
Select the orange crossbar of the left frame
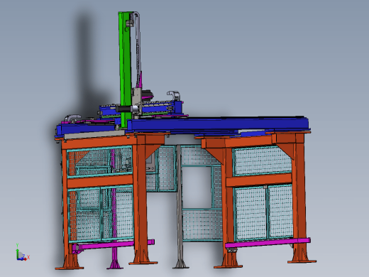point(100,182)
